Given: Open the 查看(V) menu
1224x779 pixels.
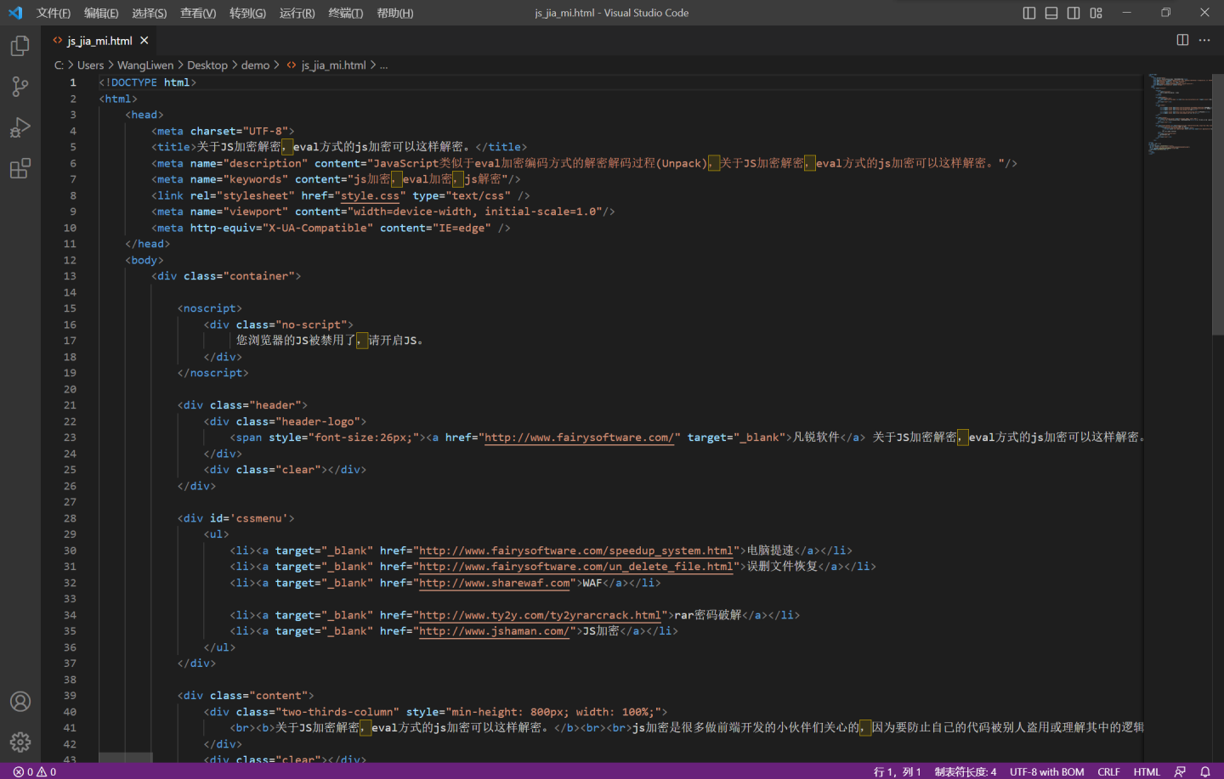Looking at the screenshot, I should 198,13.
